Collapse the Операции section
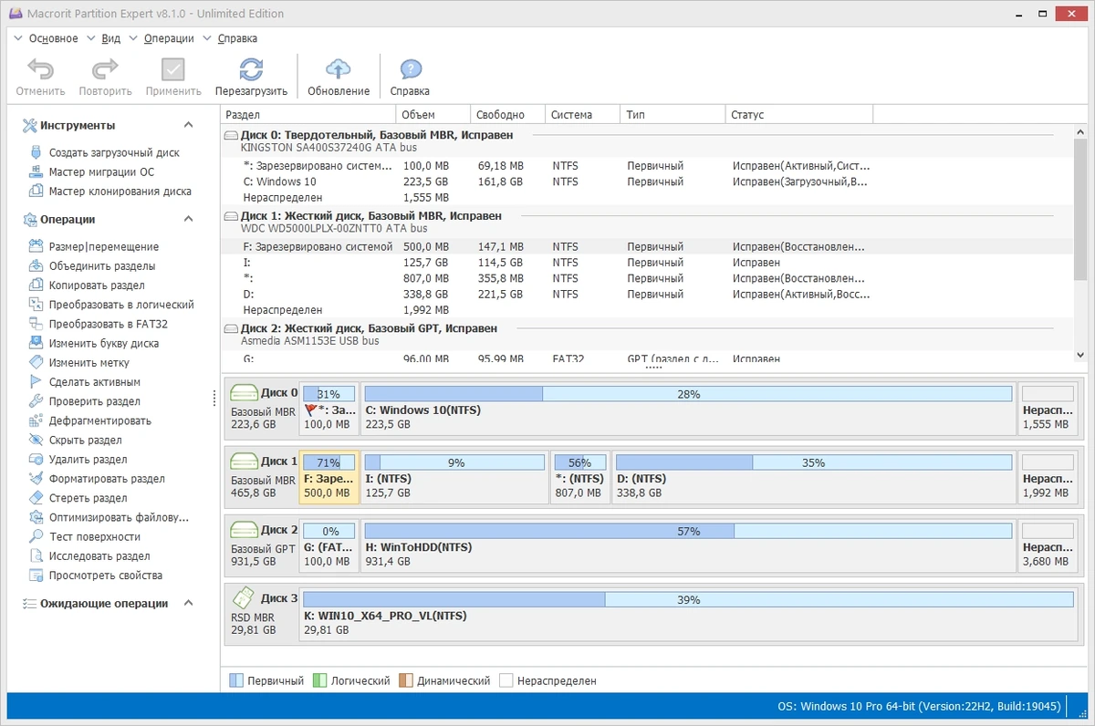Screen dimensions: 1095x726 (189, 219)
